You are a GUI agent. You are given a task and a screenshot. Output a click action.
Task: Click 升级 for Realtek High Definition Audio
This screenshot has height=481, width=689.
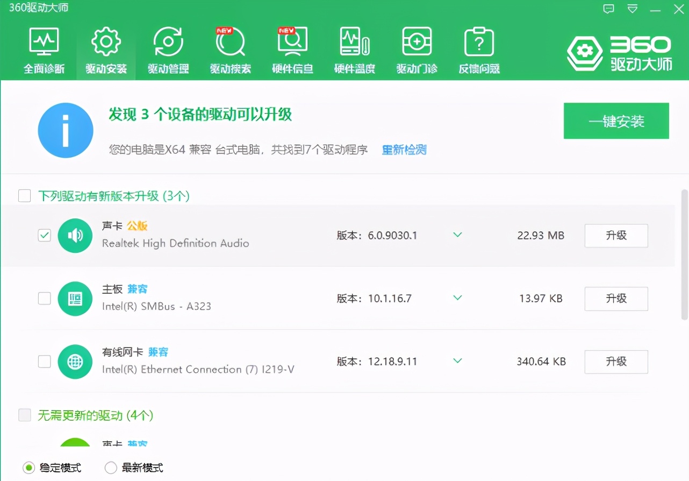(616, 236)
